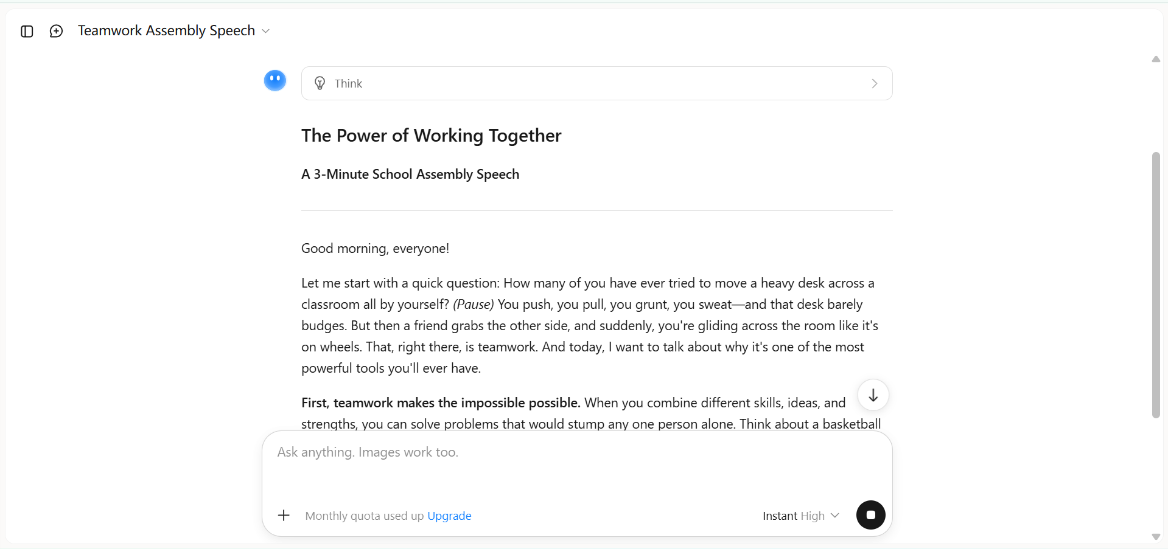This screenshot has width=1168, height=549.
Task: Add attachment with the plus icon
Action: pyautogui.click(x=284, y=516)
